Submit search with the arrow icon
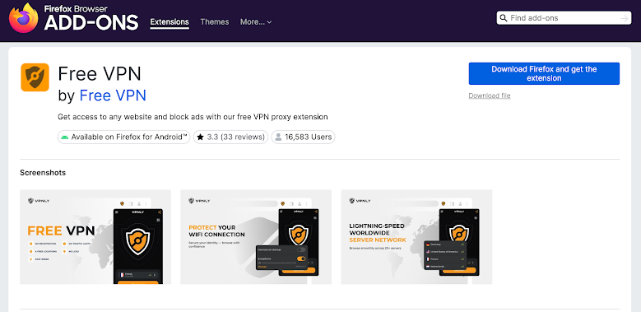 coord(625,18)
